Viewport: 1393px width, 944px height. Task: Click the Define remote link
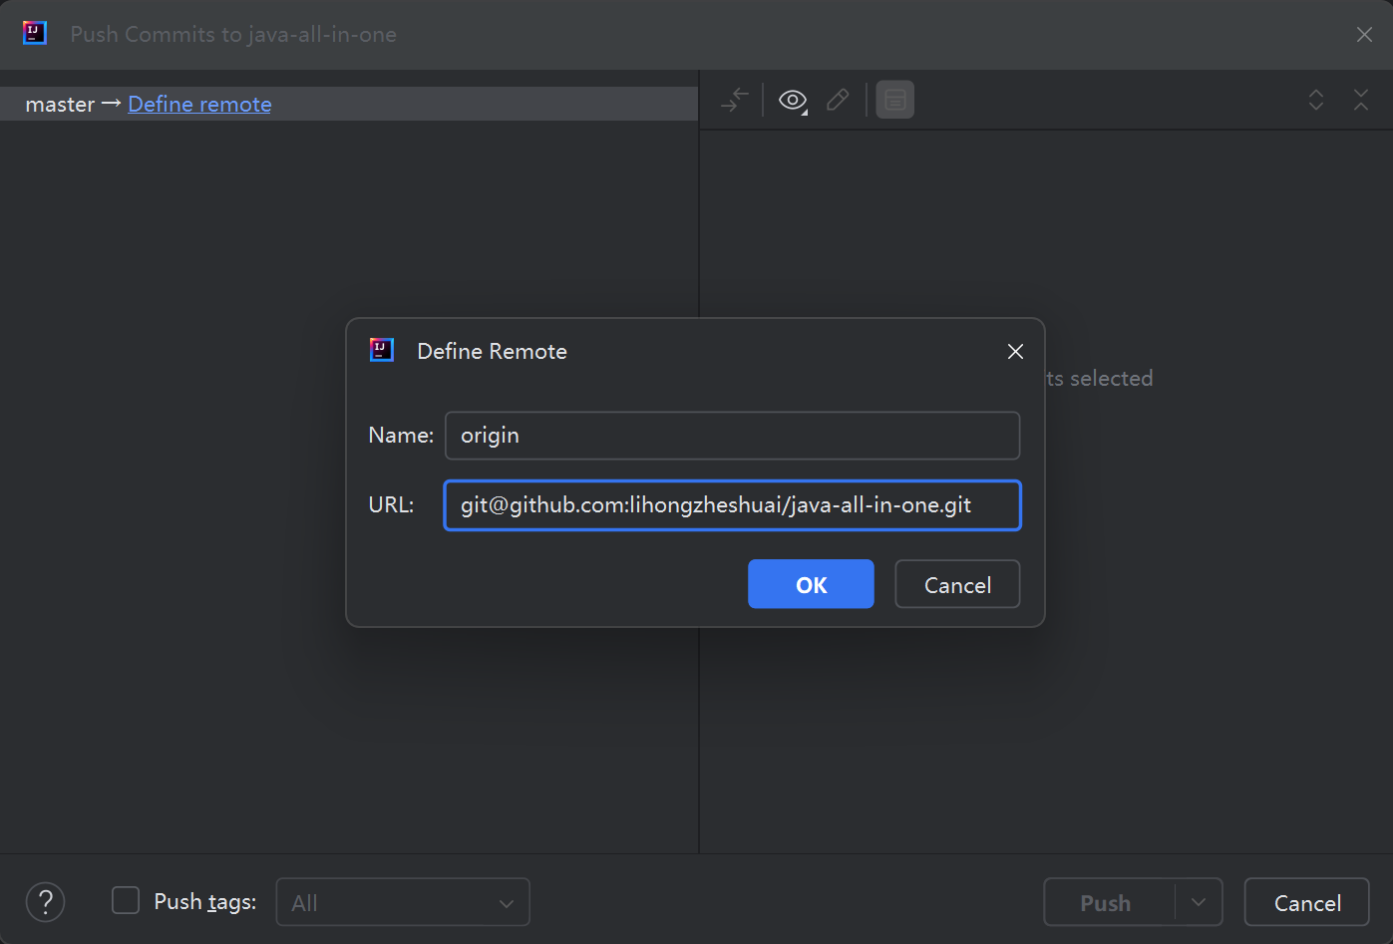tap(199, 104)
